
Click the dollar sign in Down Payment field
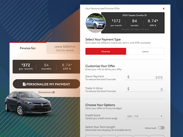128,77
